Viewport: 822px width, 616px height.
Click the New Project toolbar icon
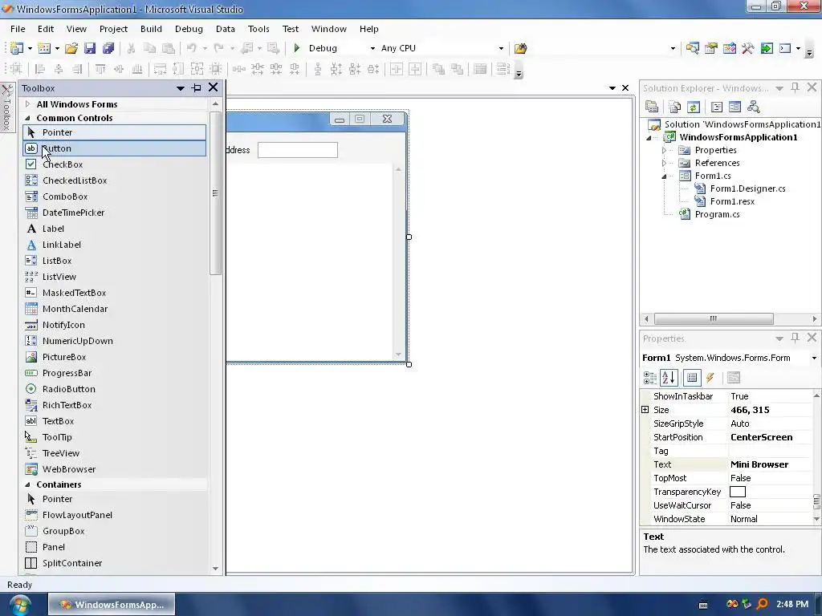(x=17, y=48)
